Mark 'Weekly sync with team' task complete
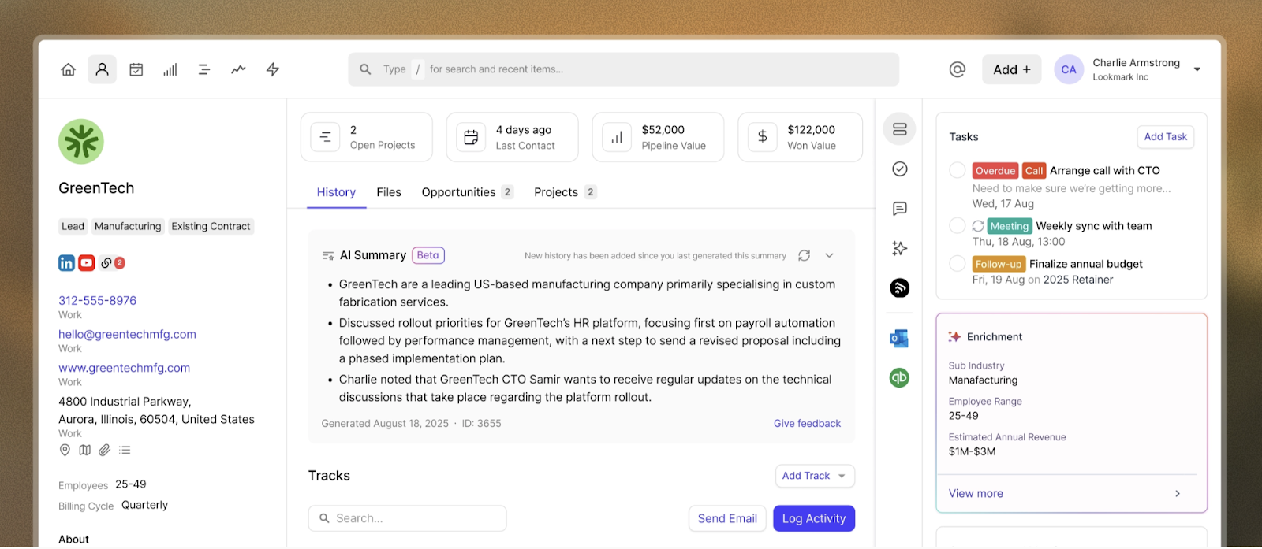 pyautogui.click(x=958, y=225)
